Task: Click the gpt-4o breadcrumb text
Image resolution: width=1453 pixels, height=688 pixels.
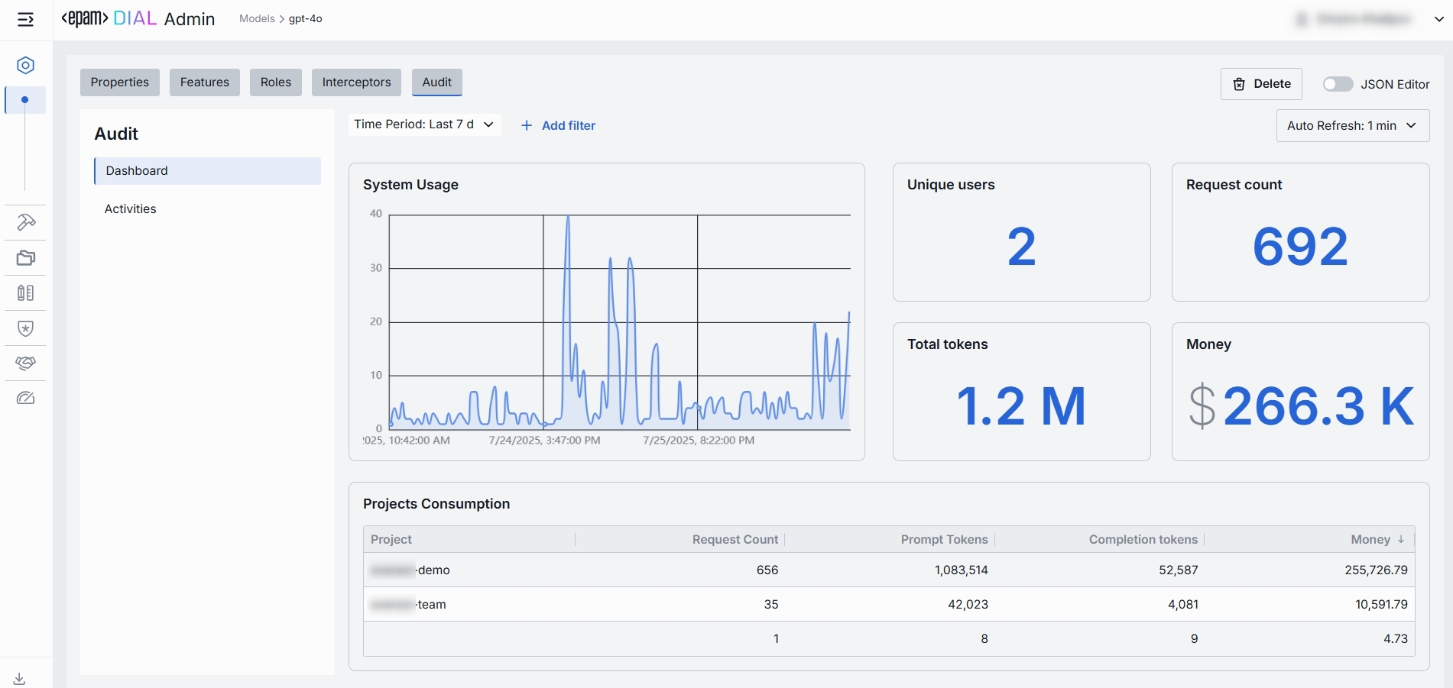Action: [306, 19]
